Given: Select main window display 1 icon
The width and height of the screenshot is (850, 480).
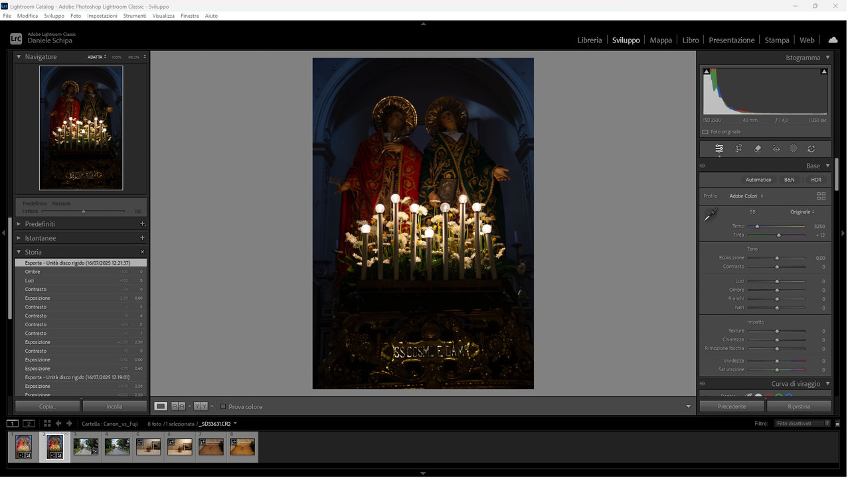Looking at the screenshot, I should (x=13, y=424).
